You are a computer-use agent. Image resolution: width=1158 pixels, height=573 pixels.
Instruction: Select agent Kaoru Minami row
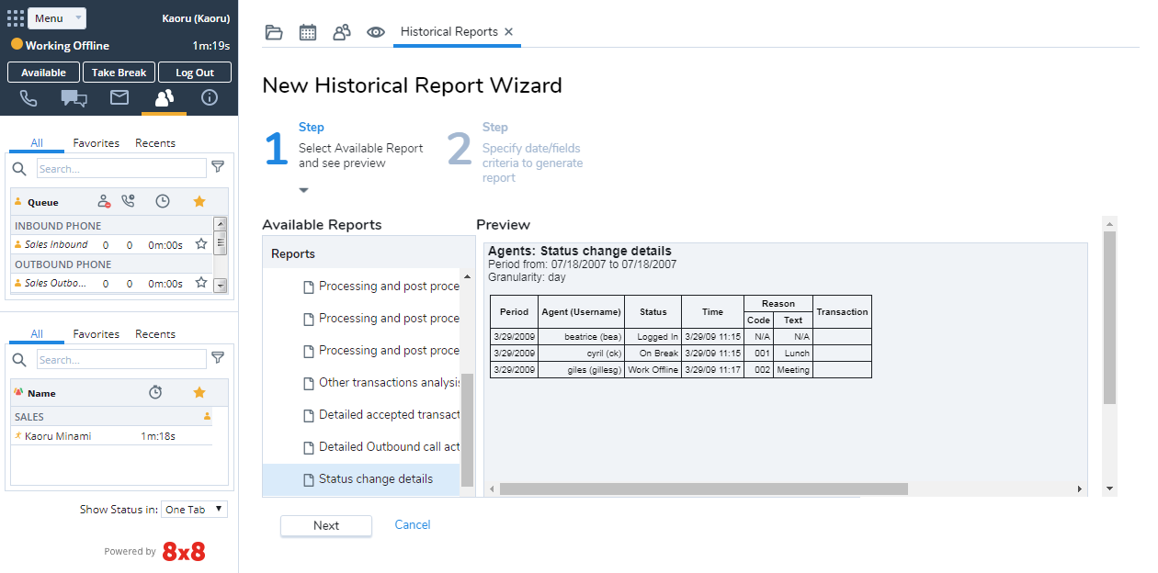tap(111, 436)
